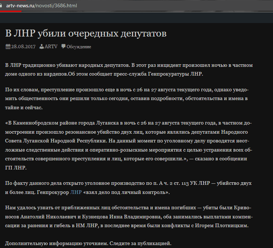The width and height of the screenshot is (273, 248).
Task: Click the calendar icon beside the date
Action: pos(8,46)
